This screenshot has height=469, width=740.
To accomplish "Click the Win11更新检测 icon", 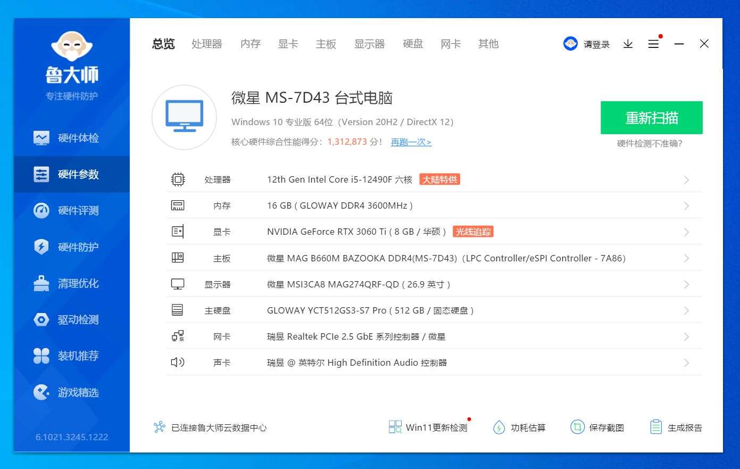I will [395, 427].
